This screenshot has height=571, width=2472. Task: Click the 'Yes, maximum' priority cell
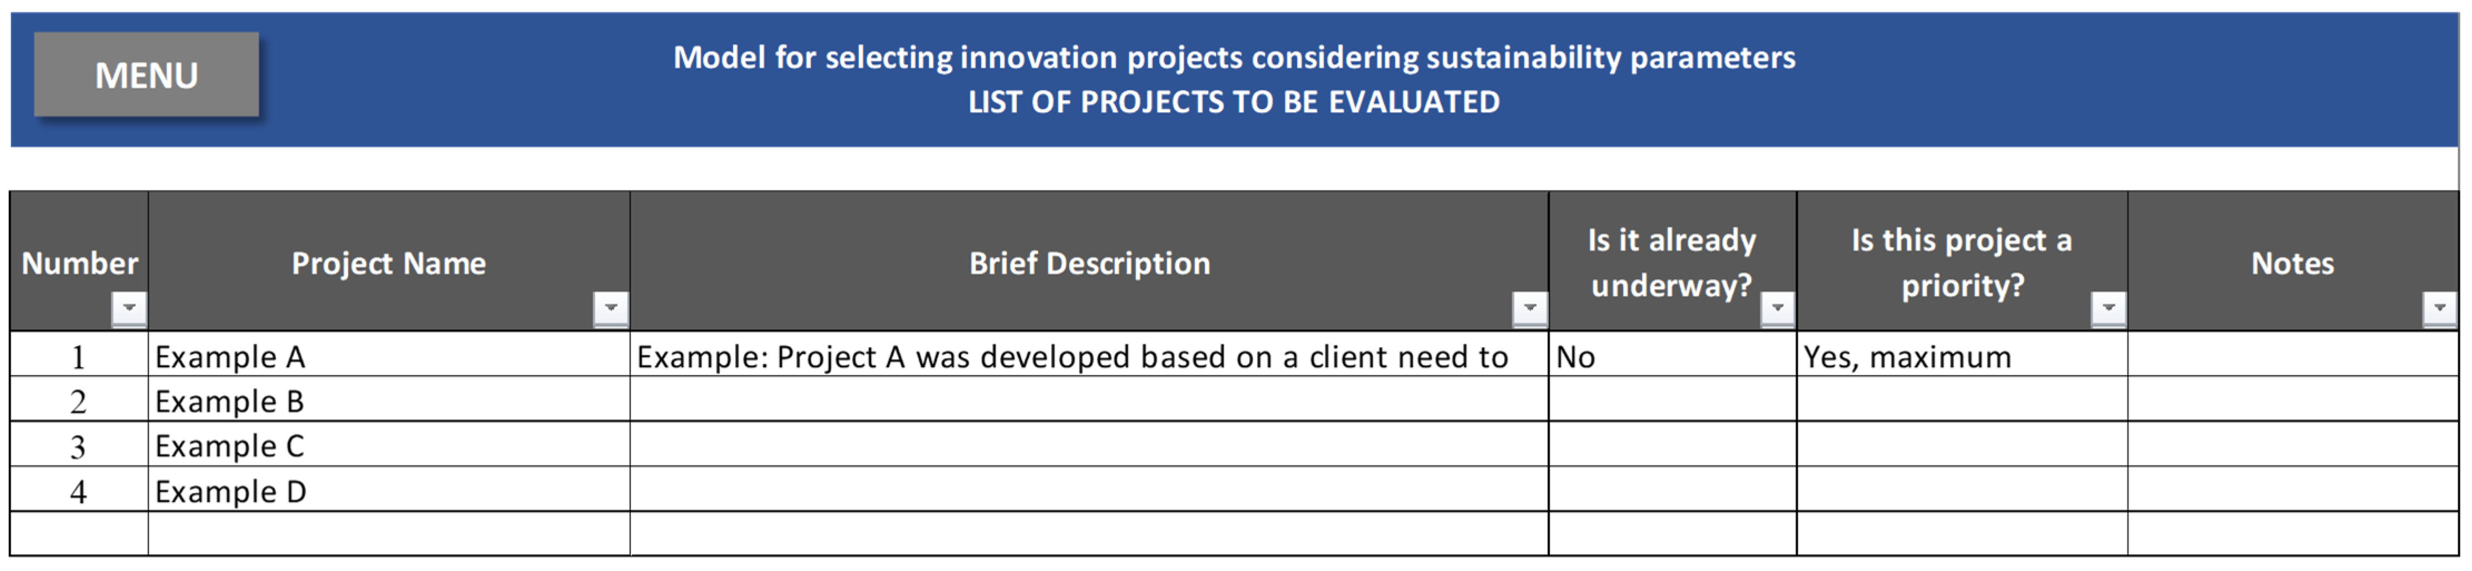[x=1961, y=357]
